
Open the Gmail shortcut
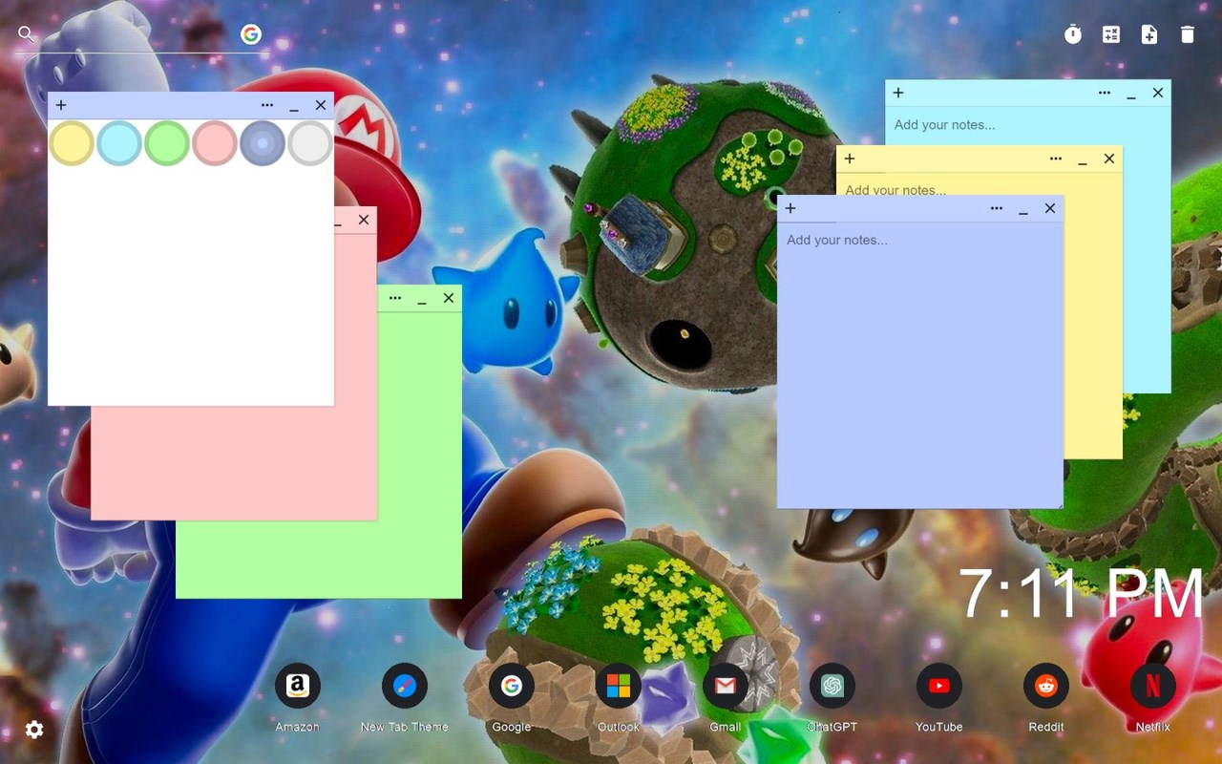(726, 686)
